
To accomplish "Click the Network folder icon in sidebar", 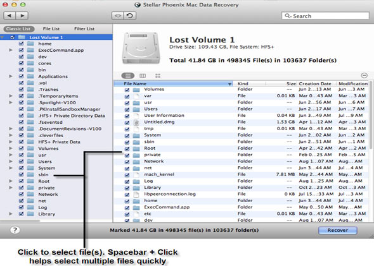I will [30, 194].
